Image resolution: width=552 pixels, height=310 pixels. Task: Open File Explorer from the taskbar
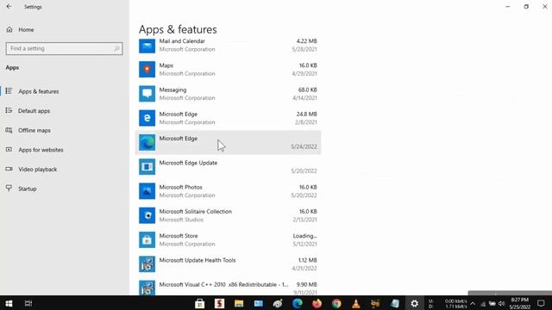pos(239,303)
